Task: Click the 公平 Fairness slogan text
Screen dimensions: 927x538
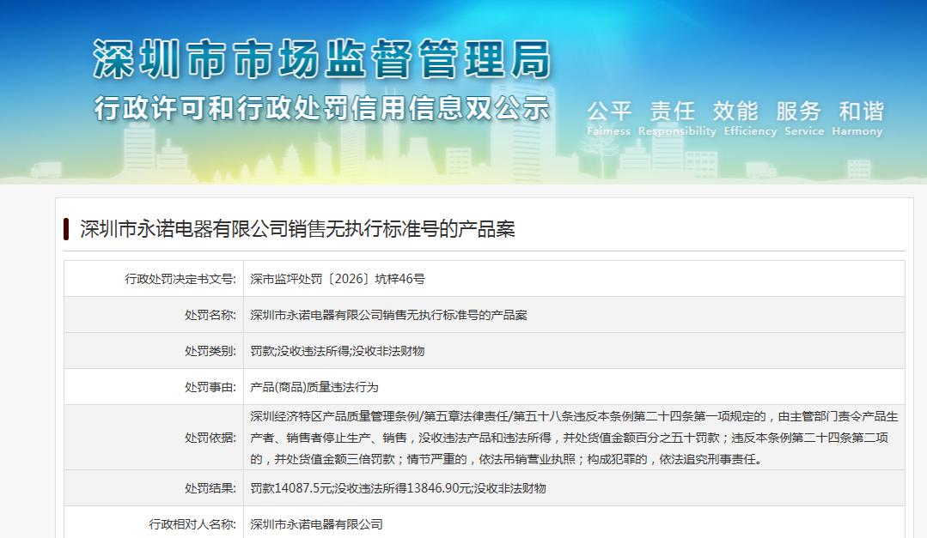Action: click(609, 118)
